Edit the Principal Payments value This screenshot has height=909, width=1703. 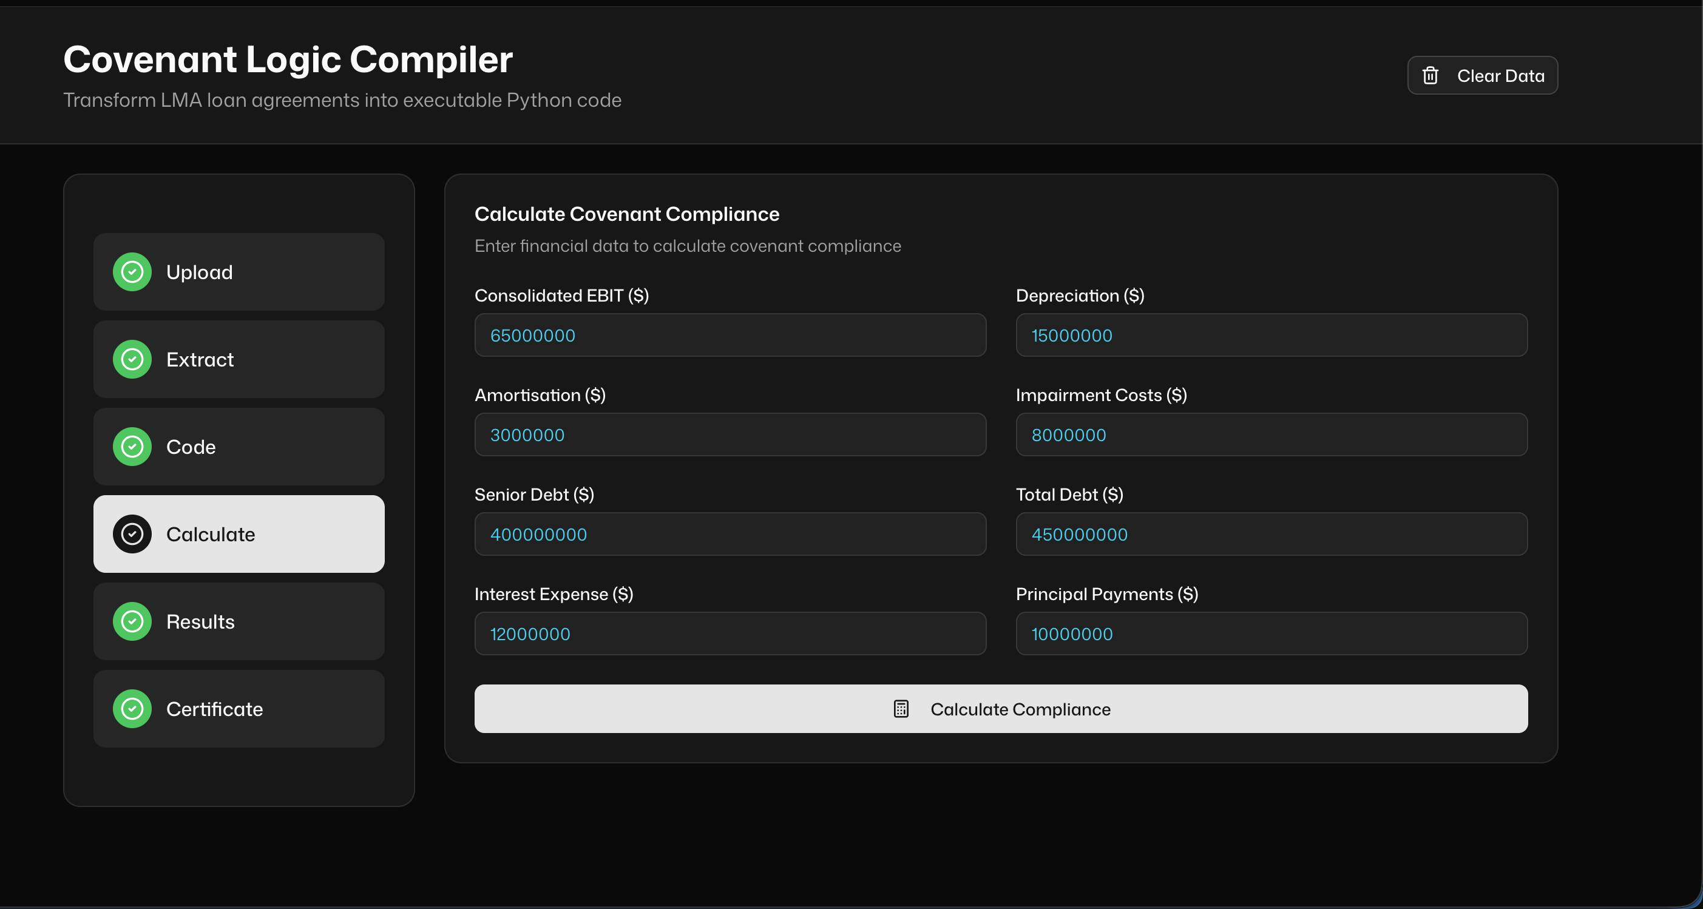click(1271, 634)
